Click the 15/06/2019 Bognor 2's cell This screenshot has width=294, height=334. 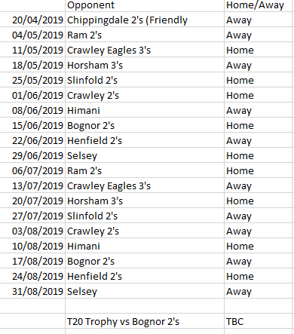145,125
